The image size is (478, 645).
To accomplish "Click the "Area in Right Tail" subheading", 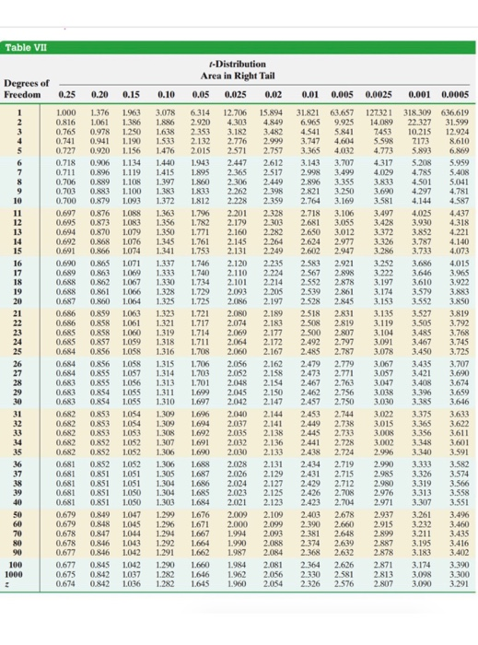I will [x=238, y=76].
